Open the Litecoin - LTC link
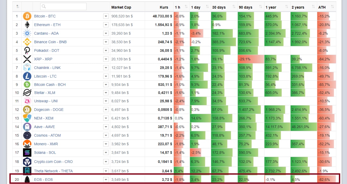The height and width of the screenshot is (184, 347). (45, 76)
